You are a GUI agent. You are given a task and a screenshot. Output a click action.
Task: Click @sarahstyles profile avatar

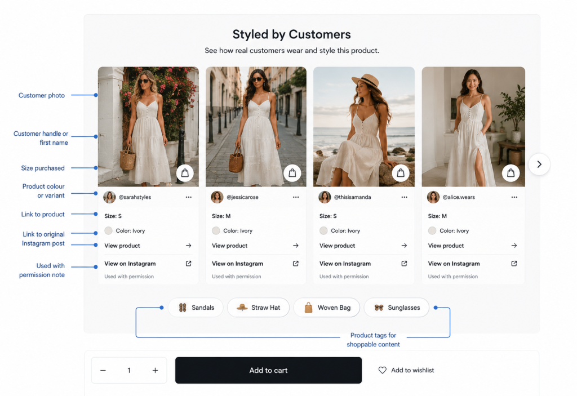coord(109,197)
